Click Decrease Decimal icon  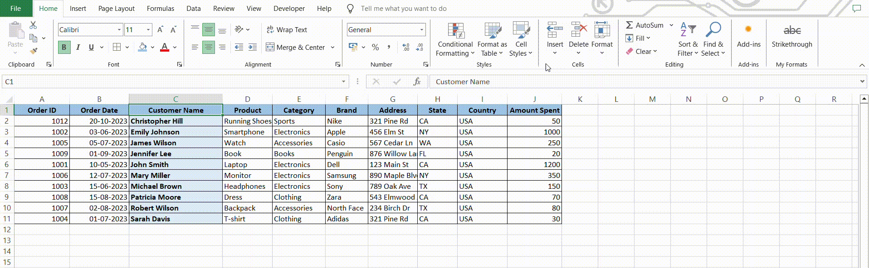pyautogui.click(x=420, y=47)
